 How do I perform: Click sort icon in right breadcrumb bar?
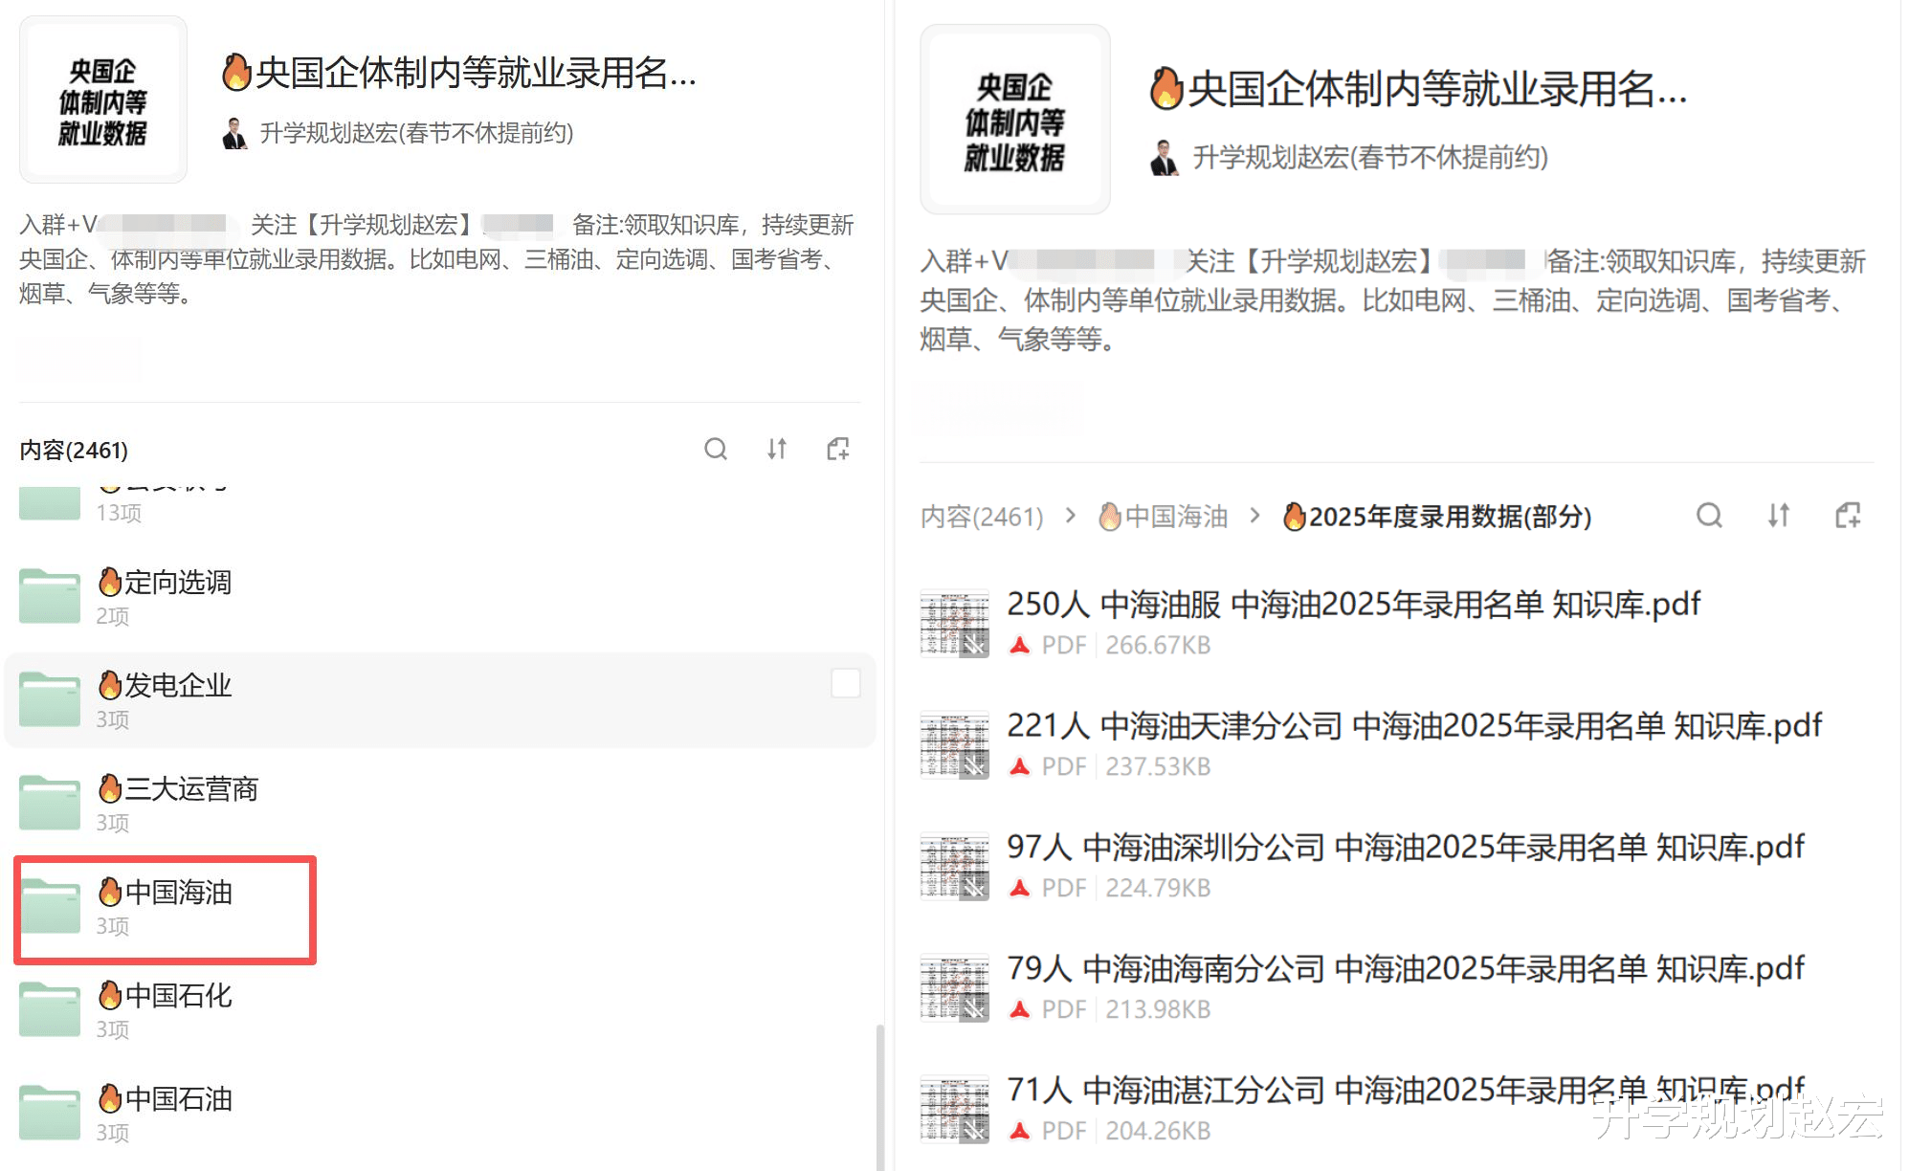click(x=1778, y=516)
